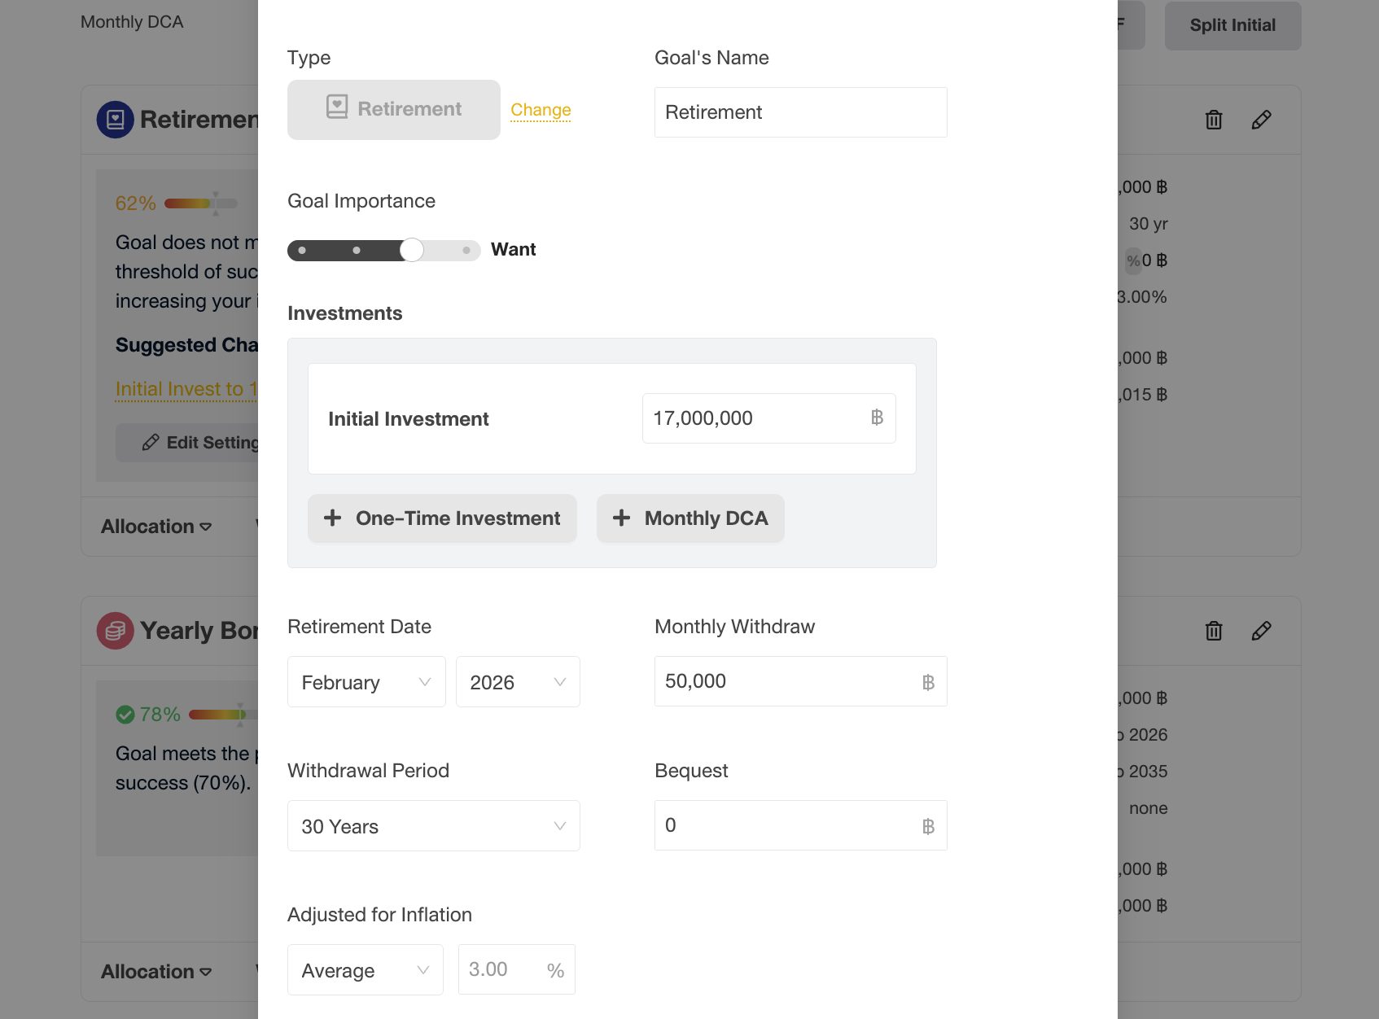Click the Goal's Name text field

(x=800, y=112)
